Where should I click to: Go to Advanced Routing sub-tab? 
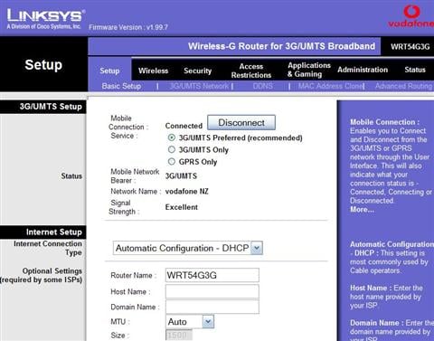[x=404, y=86]
